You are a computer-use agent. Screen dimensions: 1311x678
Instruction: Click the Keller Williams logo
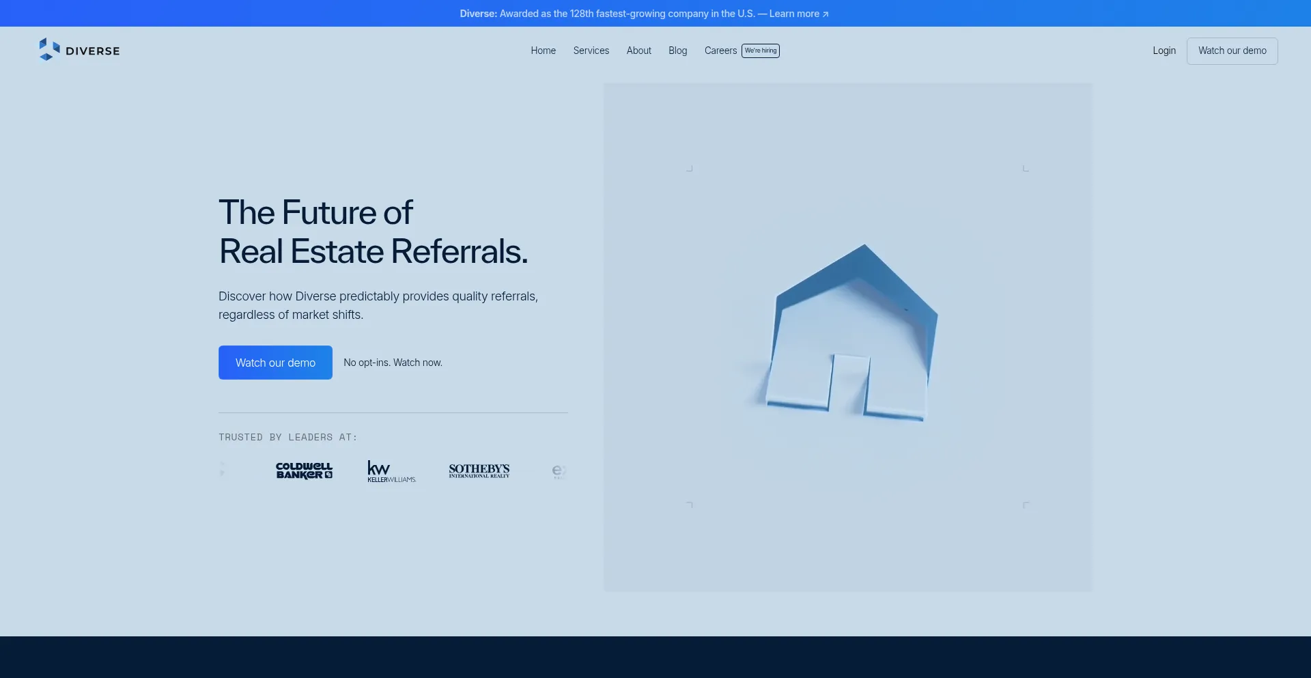click(391, 471)
